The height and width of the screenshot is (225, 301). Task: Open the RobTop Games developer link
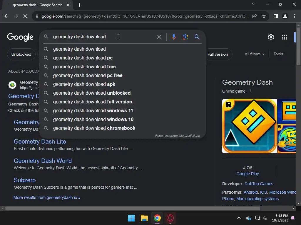[259, 184]
